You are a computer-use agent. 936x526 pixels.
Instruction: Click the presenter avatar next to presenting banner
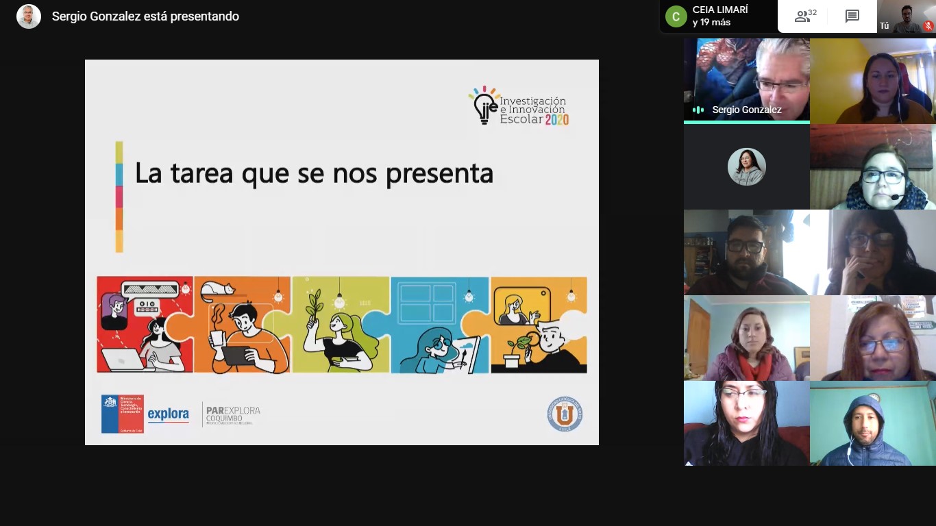tap(28, 16)
